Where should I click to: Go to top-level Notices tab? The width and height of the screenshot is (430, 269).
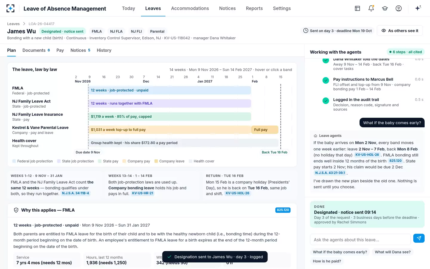point(228,8)
